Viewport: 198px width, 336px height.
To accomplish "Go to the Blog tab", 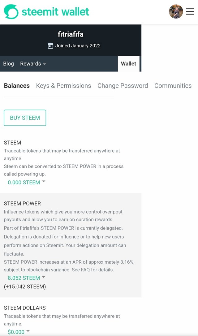I will [x=8, y=64].
